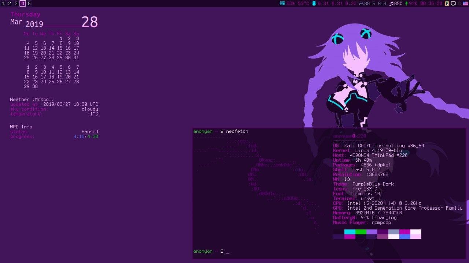Click the '90% [Charging]' battery line
Screen dimensions: 469x263
(x=380, y=217)
